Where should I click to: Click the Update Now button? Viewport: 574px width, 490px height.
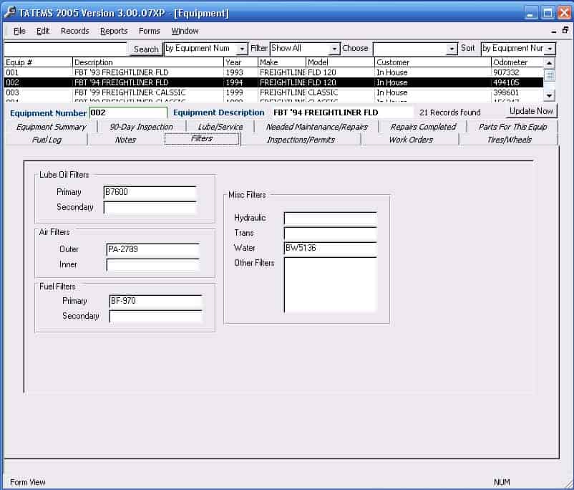pos(531,111)
